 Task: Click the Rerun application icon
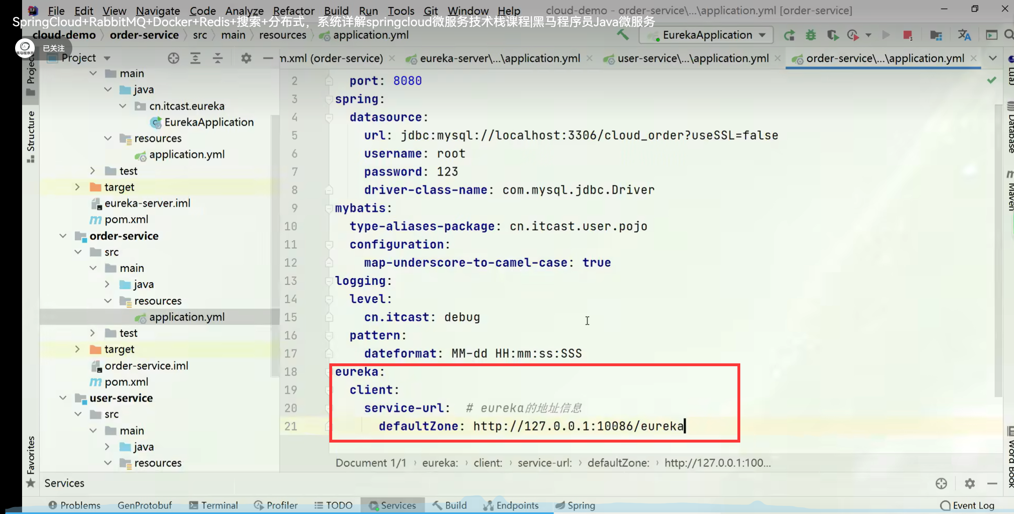click(789, 36)
